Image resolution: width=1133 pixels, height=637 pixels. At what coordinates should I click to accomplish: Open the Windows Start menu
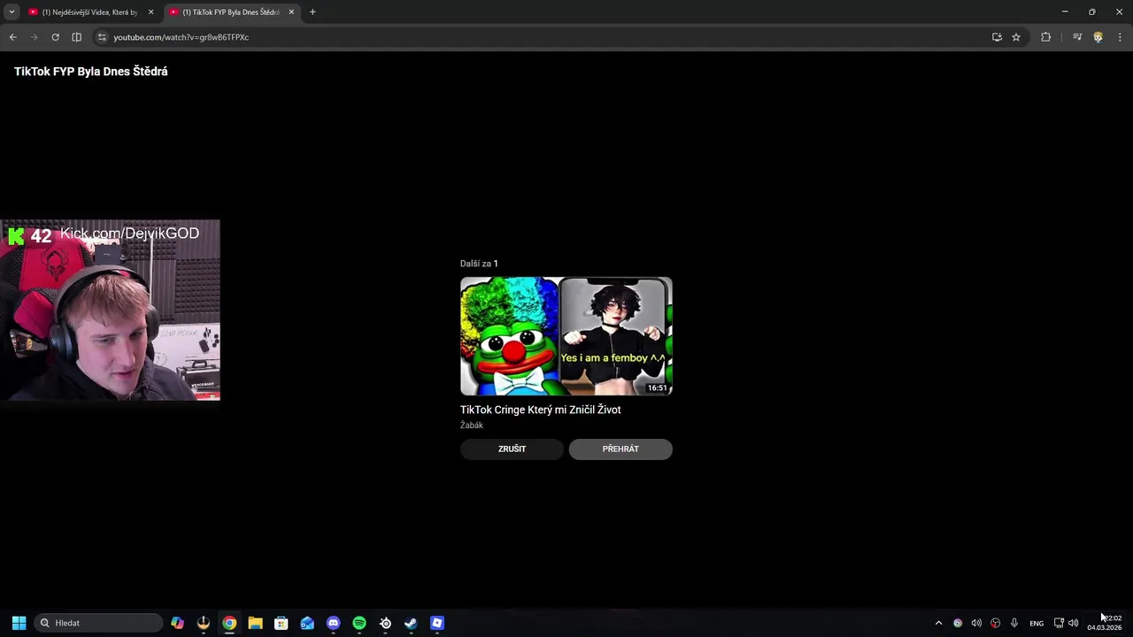pos(19,623)
